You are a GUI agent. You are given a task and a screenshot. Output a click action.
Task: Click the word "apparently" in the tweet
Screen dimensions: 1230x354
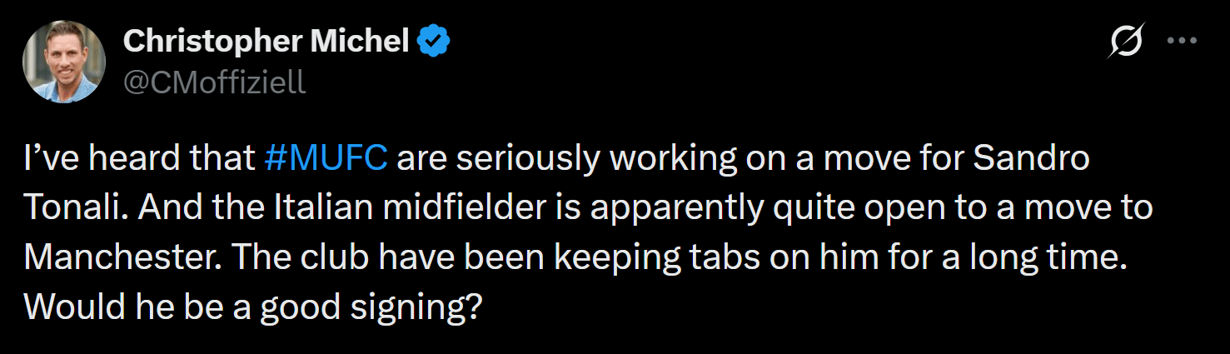(x=676, y=208)
